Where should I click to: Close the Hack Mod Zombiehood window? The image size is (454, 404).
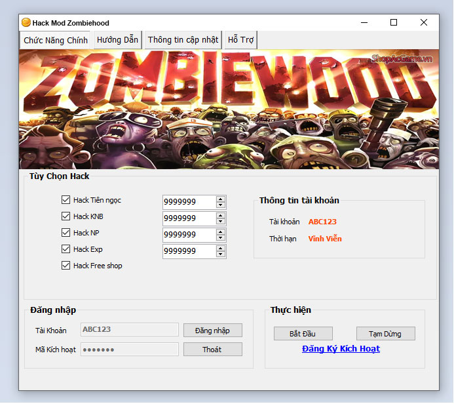pos(424,23)
